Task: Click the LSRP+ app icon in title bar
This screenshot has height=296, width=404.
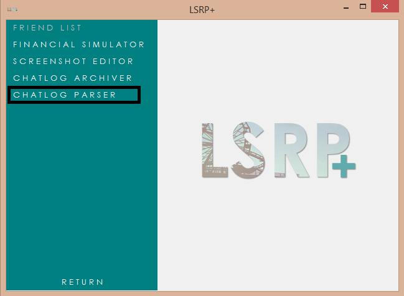Action: [12, 9]
